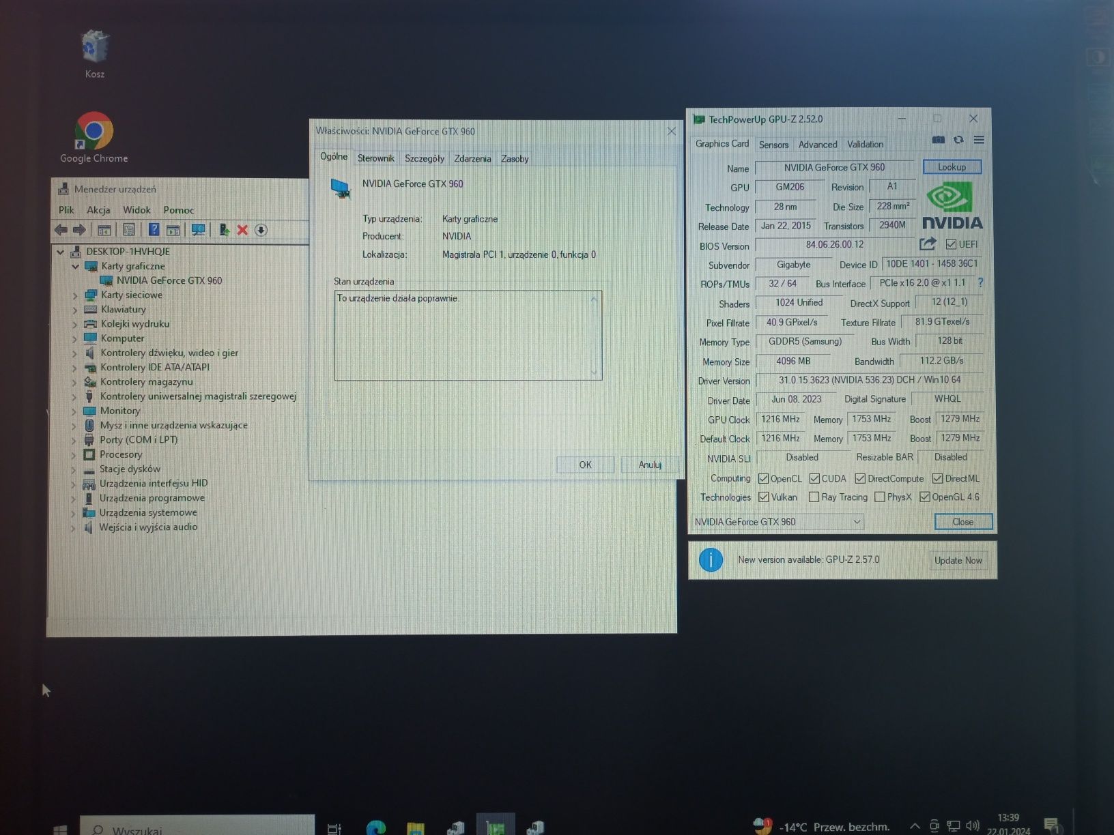Switch to Sensors tab in GPU-Z
This screenshot has height=835, width=1114.
(773, 145)
